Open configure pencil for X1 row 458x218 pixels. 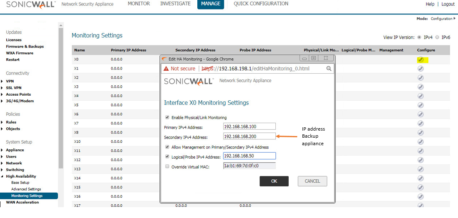click(420, 69)
